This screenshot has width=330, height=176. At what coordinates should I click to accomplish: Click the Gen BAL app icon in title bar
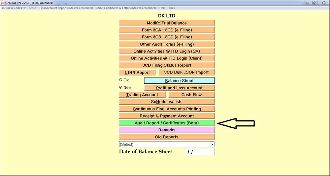click(x=3, y=3)
